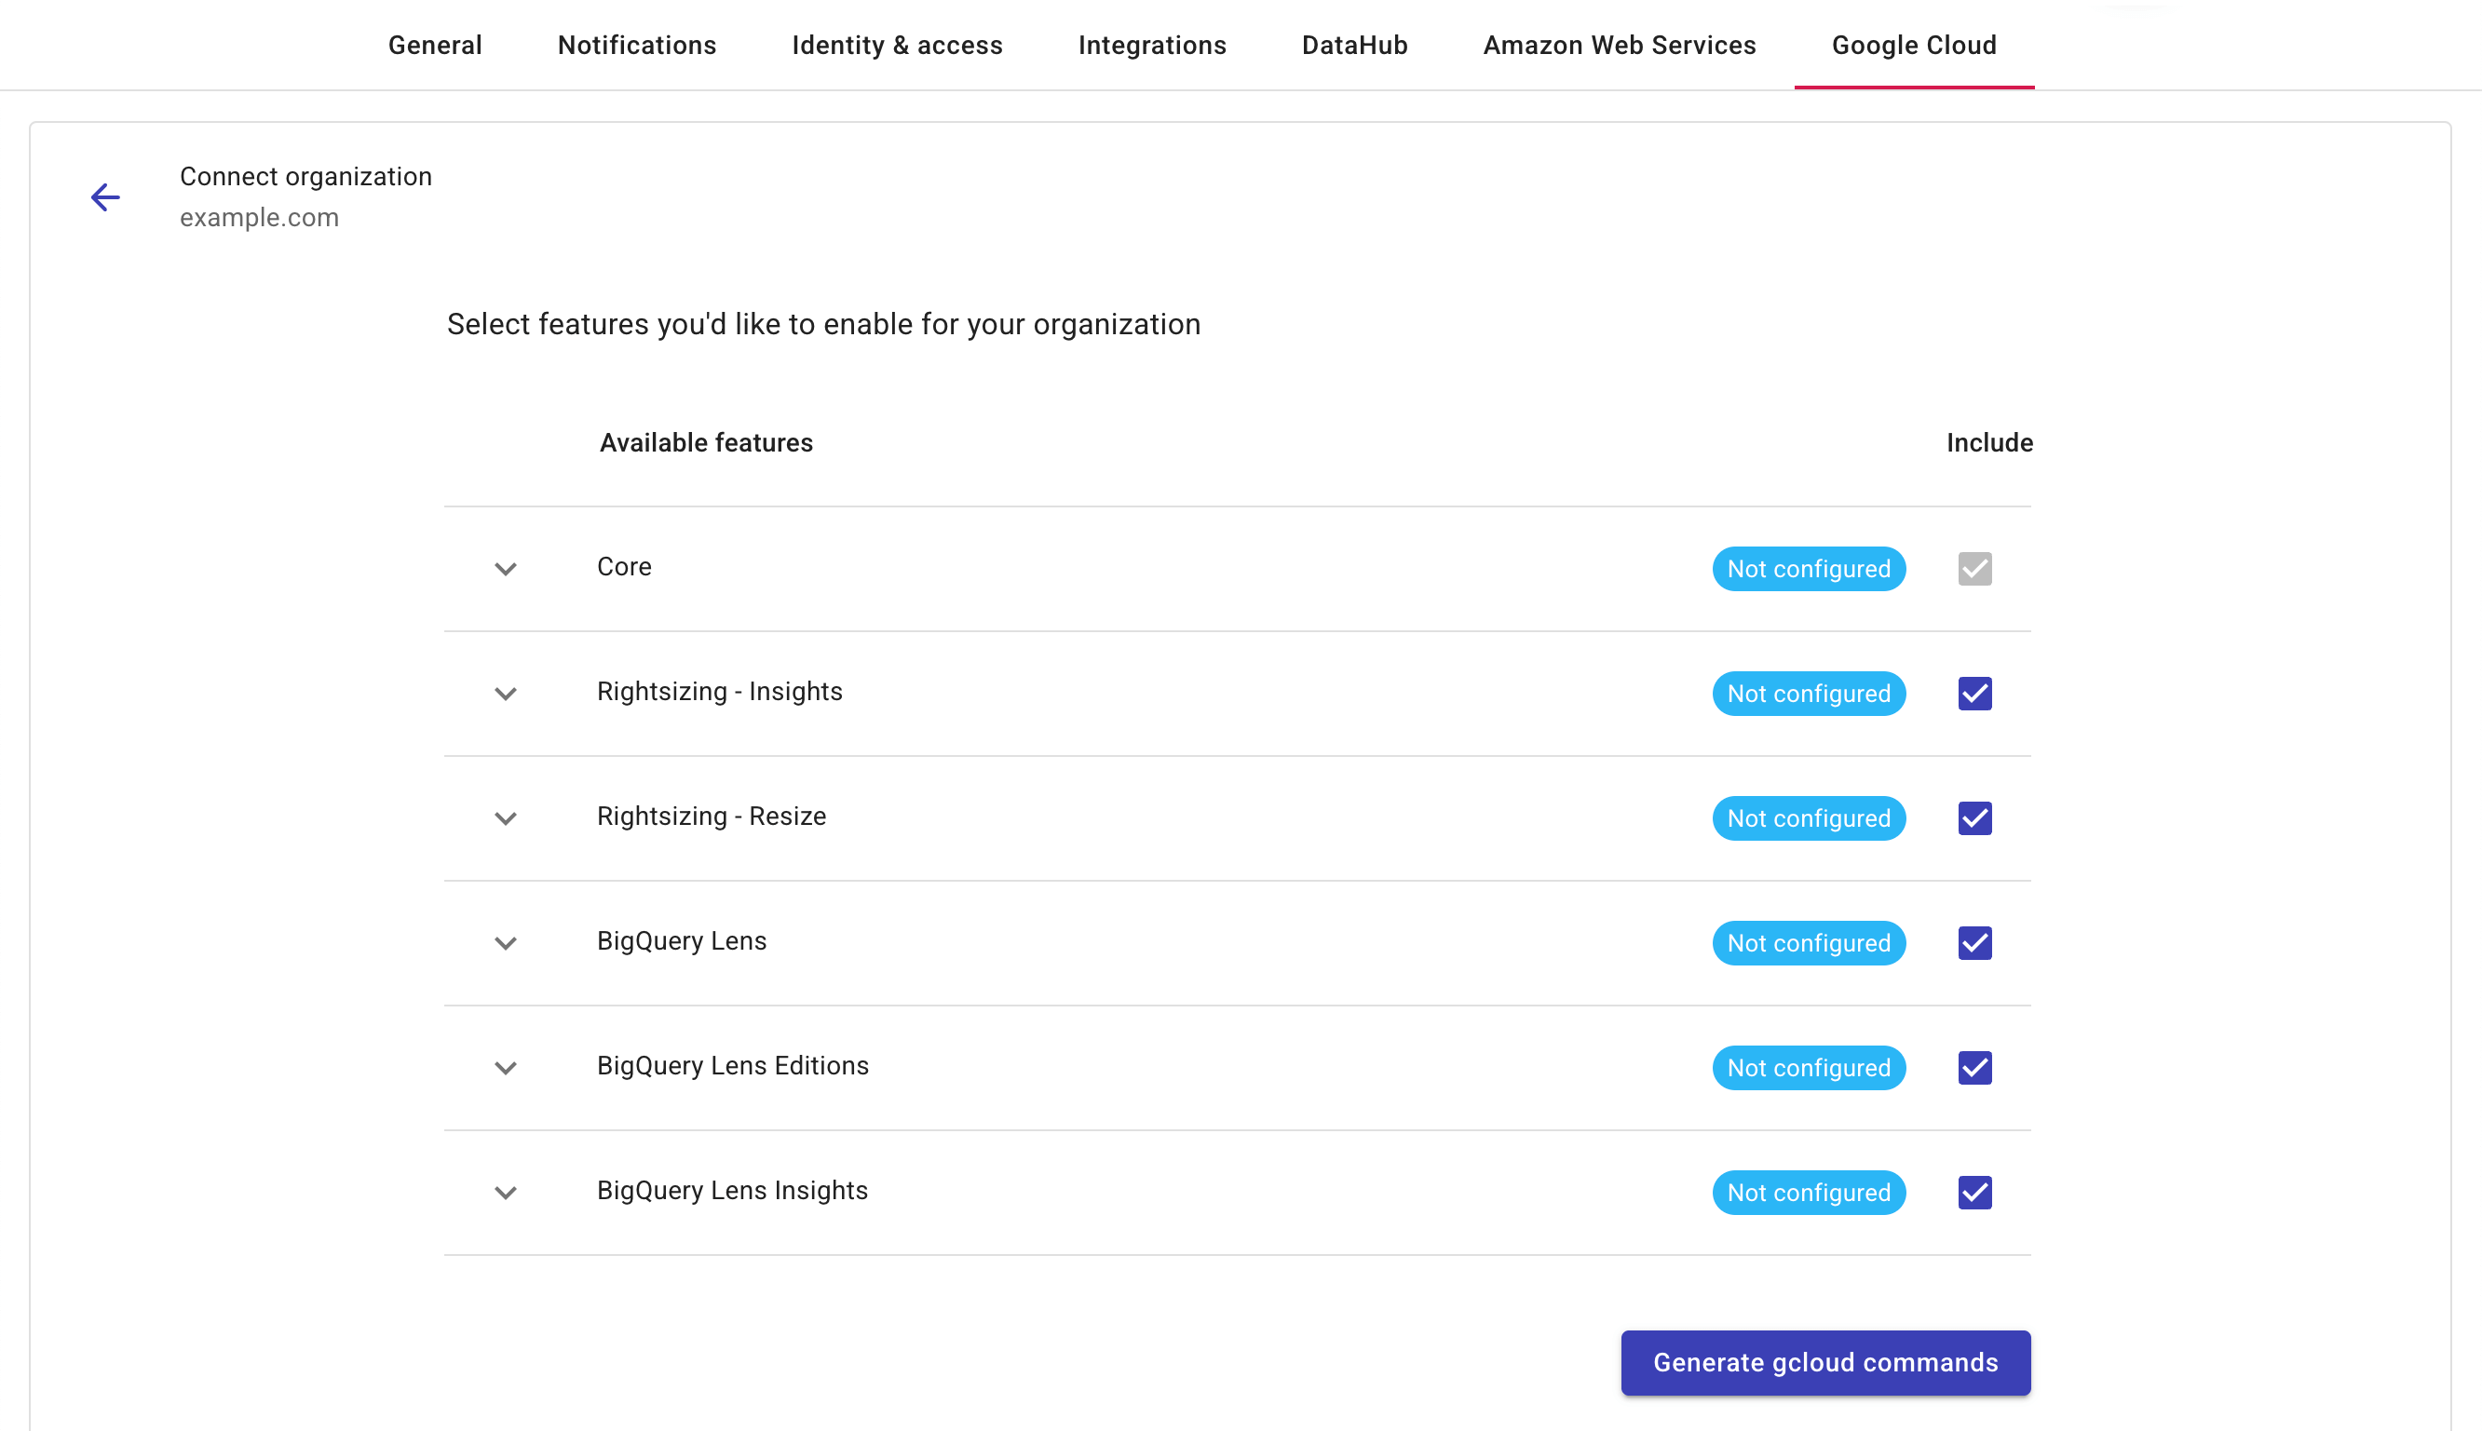Open the General settings tab
2482x1431 pixels.
[437, 45]
